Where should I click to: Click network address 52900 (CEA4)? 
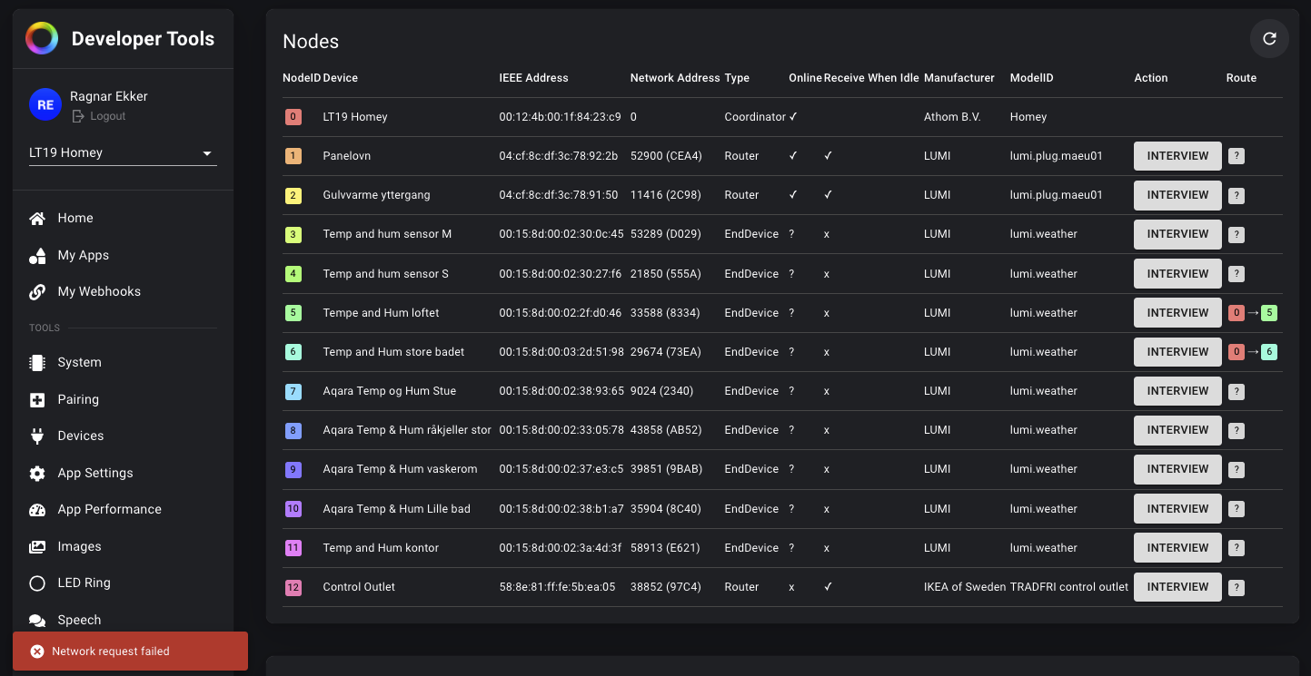666,156
